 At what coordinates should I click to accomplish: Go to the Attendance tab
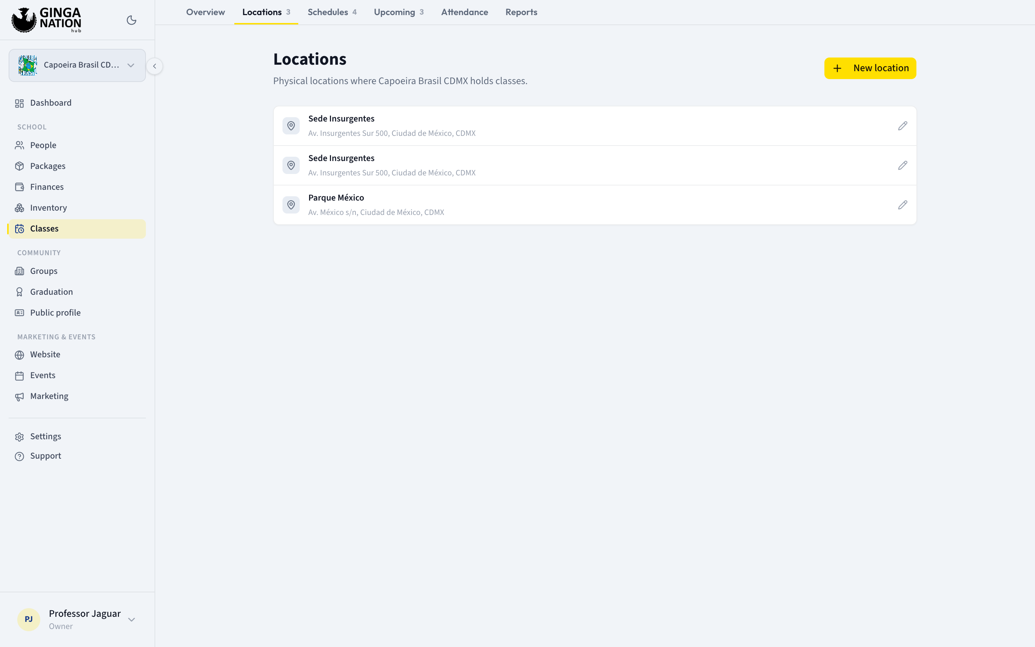464,12
